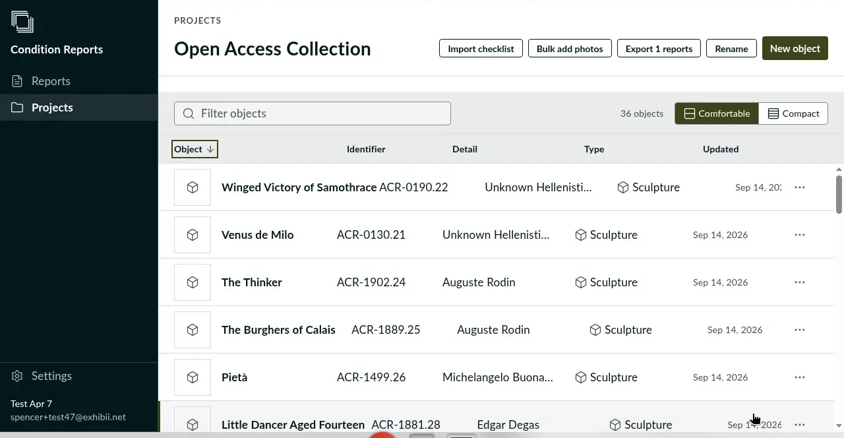This screenshot has height=438, width=844.
Task: Open more options for The Burghers of Calais
Action: 800,330
